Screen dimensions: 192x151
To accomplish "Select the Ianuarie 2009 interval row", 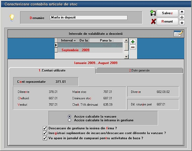I will point(90,45).
